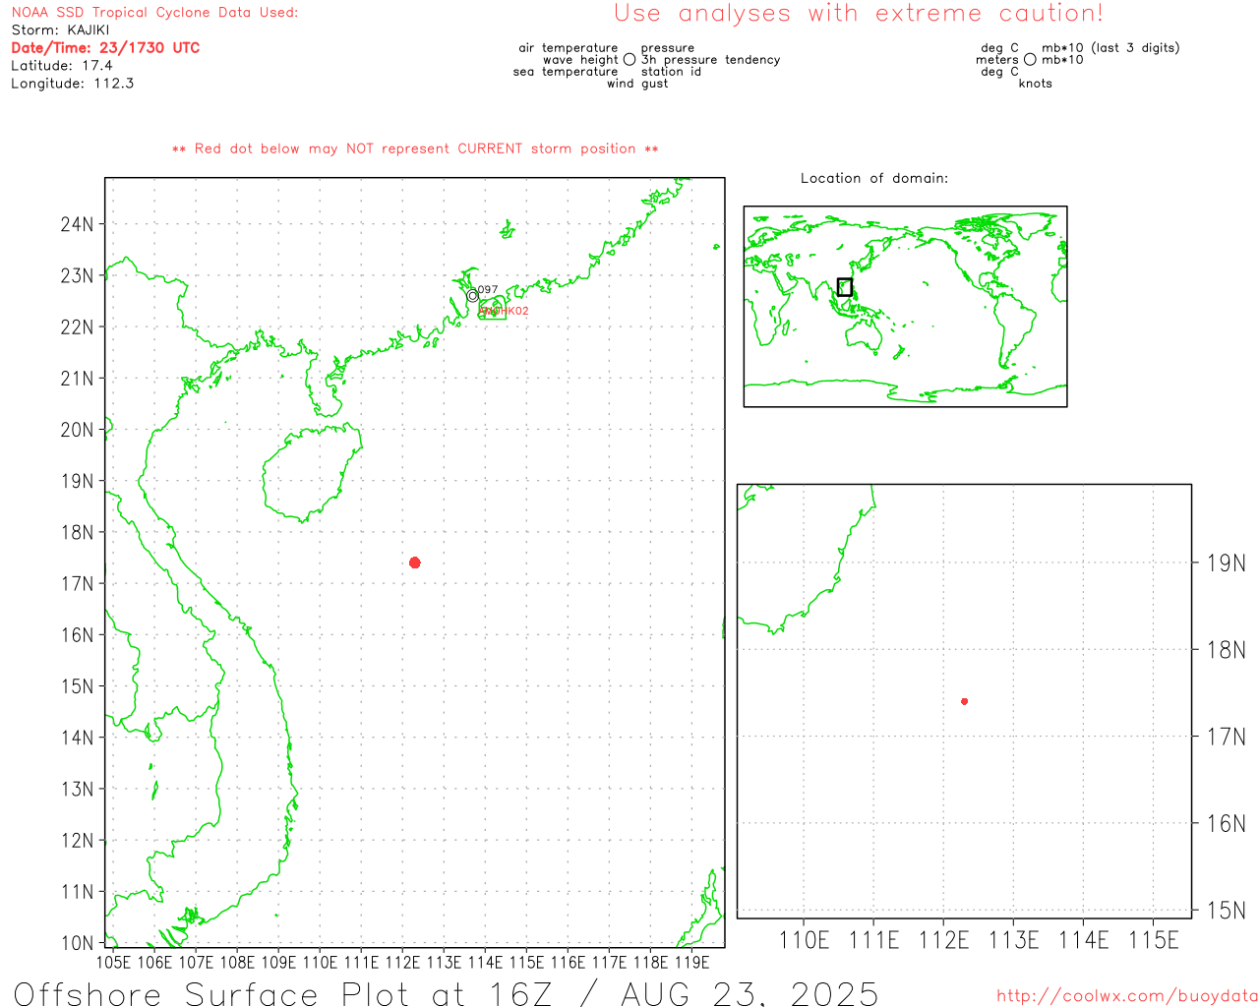Screen dimensions: 1259x1007
Task: Click the 108E longitude label
Action: pyautogui.click(x=237, y=962)
